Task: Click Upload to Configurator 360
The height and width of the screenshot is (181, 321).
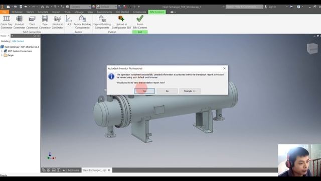Action: point(121,22)
